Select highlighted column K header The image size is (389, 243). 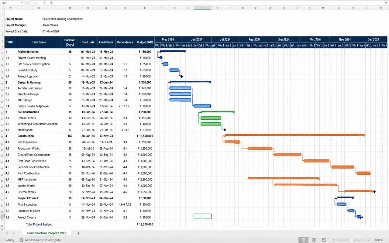click(x=203, y=8)
